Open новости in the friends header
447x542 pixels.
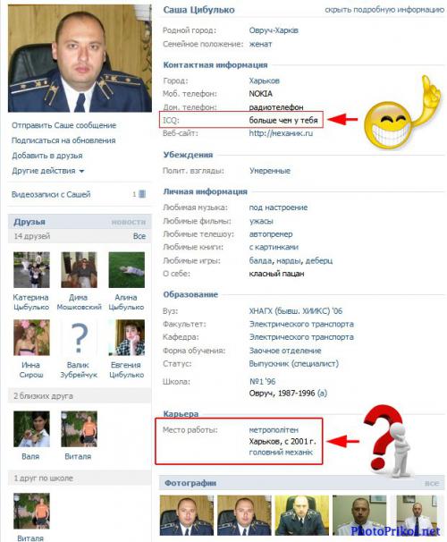[x=128, y=222]
